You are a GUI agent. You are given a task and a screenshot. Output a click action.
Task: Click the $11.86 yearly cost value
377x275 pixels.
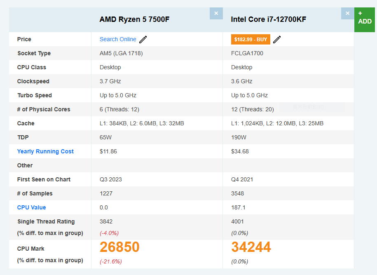[108, 151]
